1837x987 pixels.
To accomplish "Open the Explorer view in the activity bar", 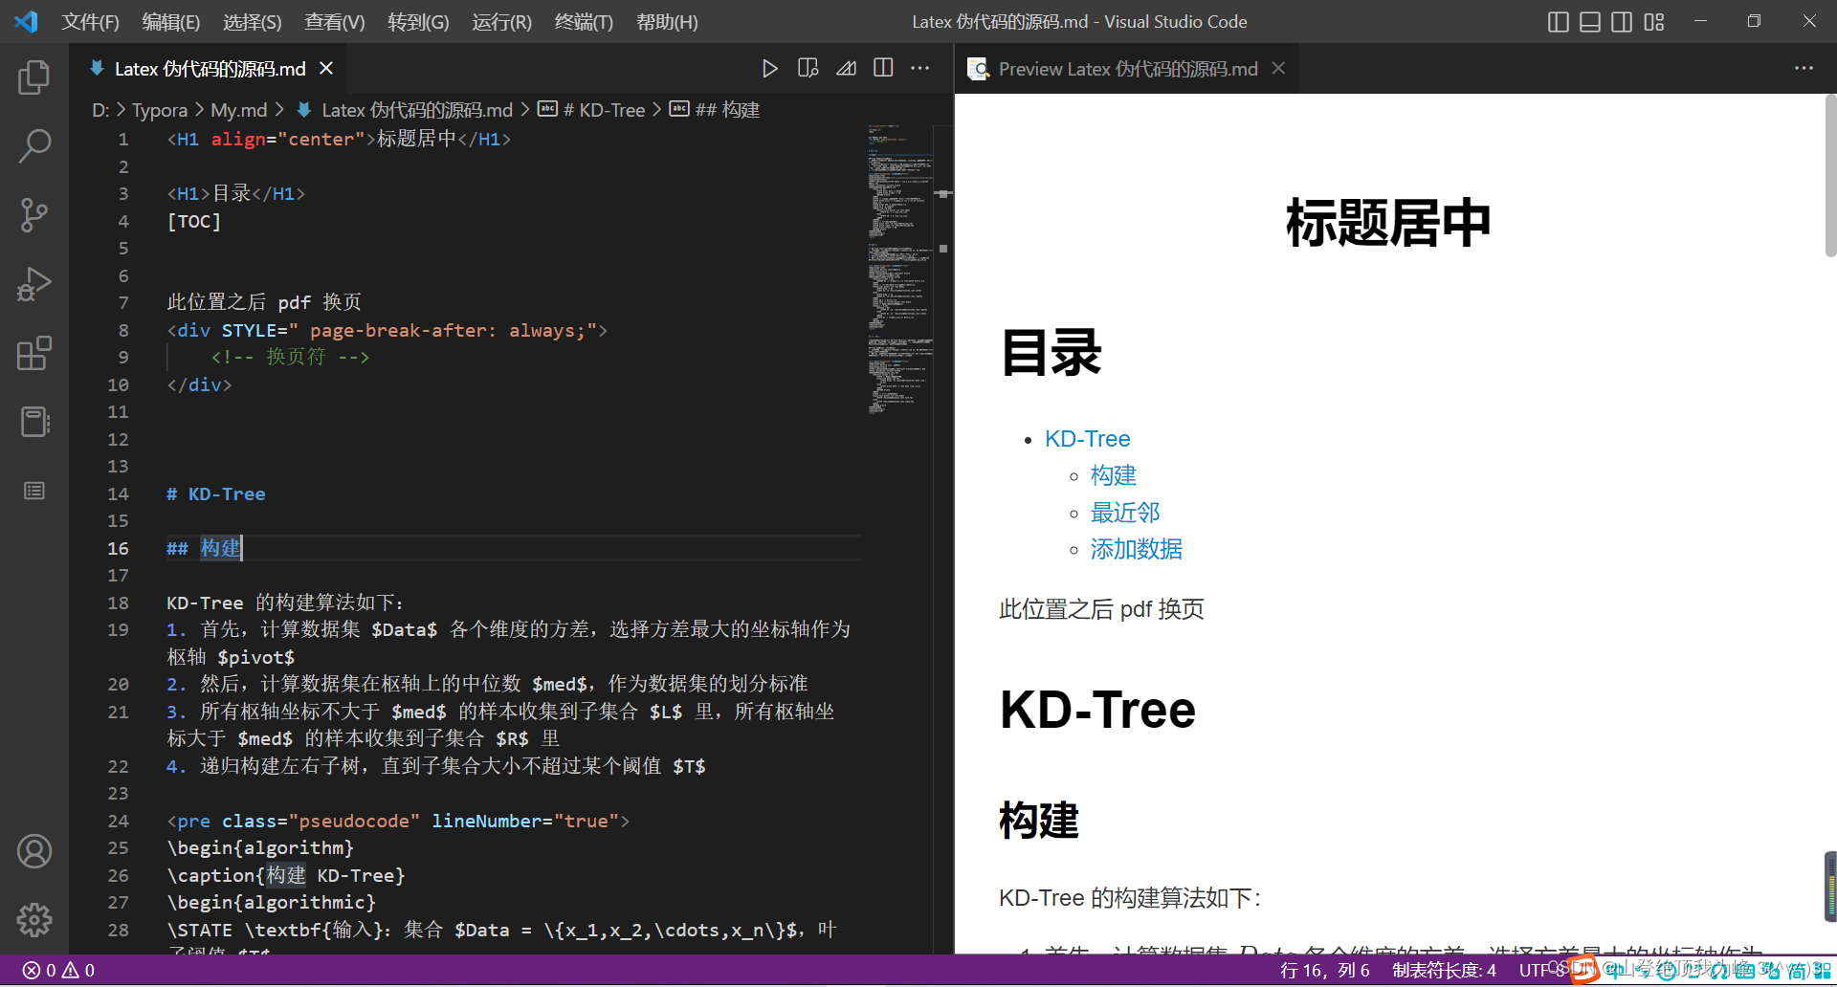I will tap(34, 77).
